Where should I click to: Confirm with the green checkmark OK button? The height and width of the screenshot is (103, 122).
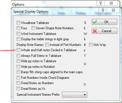tap(104, 22)
